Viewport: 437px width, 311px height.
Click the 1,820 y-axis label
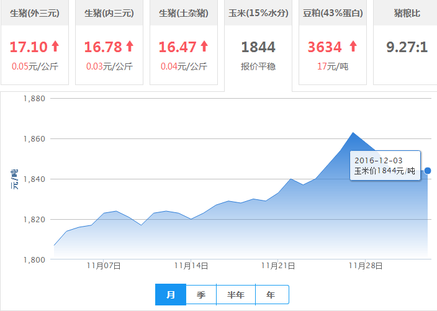tap(34, 219)
